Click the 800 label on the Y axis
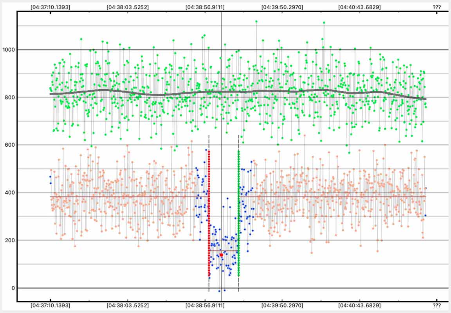Screen dimensions: 451x313 (10, 97)
